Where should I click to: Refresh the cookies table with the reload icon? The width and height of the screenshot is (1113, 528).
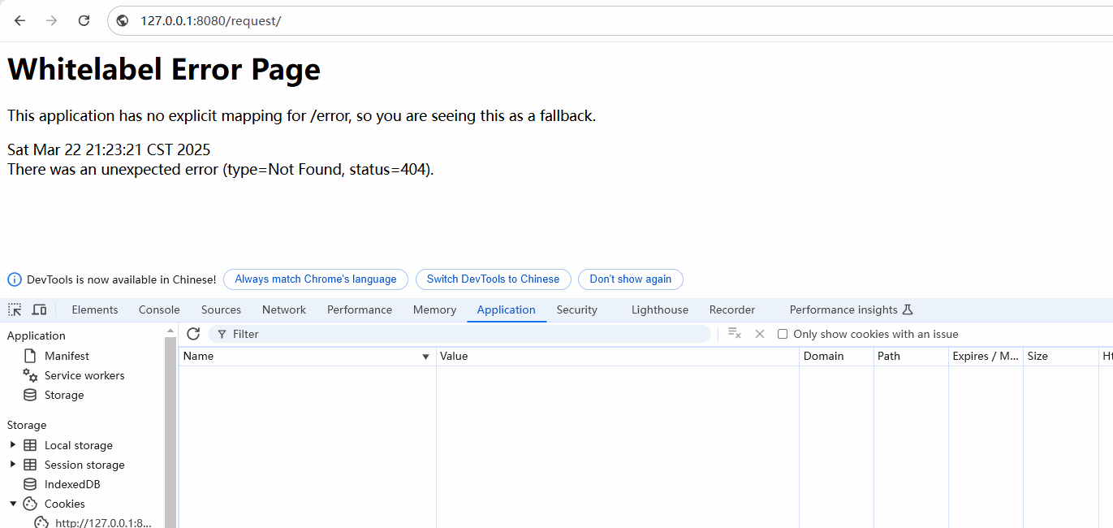[193, 334]
